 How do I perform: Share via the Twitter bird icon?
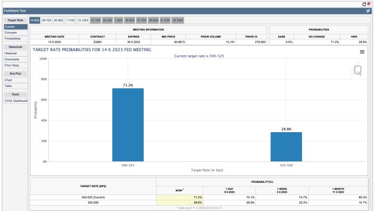point(368,11)
